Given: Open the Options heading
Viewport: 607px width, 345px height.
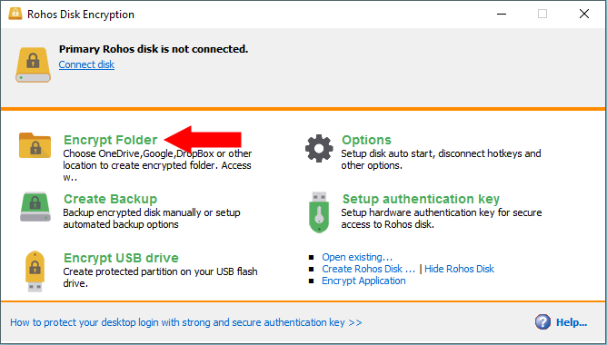Looking at the screenshot, I should 366,140.
